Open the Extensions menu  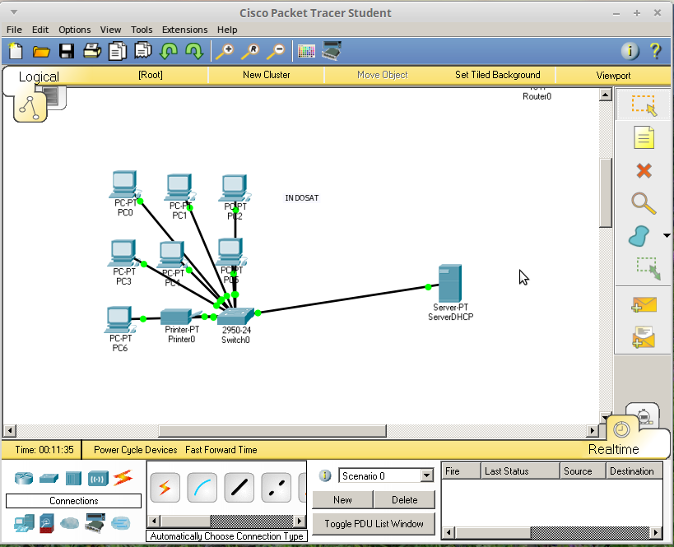(x=184, y=30)
